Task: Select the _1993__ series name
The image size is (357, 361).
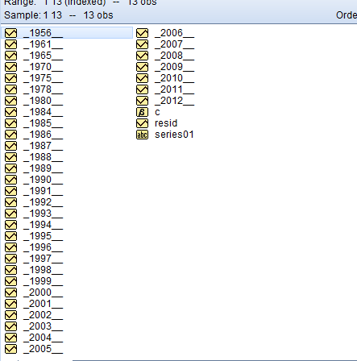Action: (x=43, y=214)
